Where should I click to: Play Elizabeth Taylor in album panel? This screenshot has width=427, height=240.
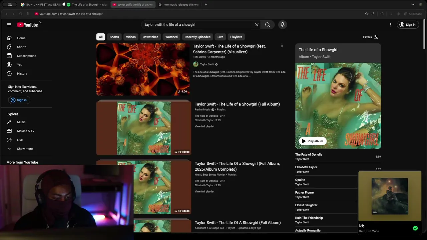click(x=338, y=169)
